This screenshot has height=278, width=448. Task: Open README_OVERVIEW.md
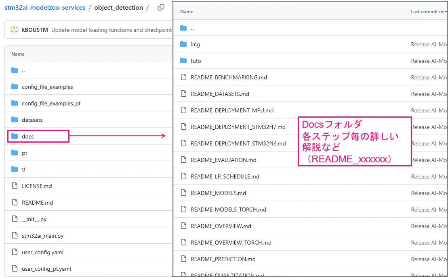click(x=221, y=226)
